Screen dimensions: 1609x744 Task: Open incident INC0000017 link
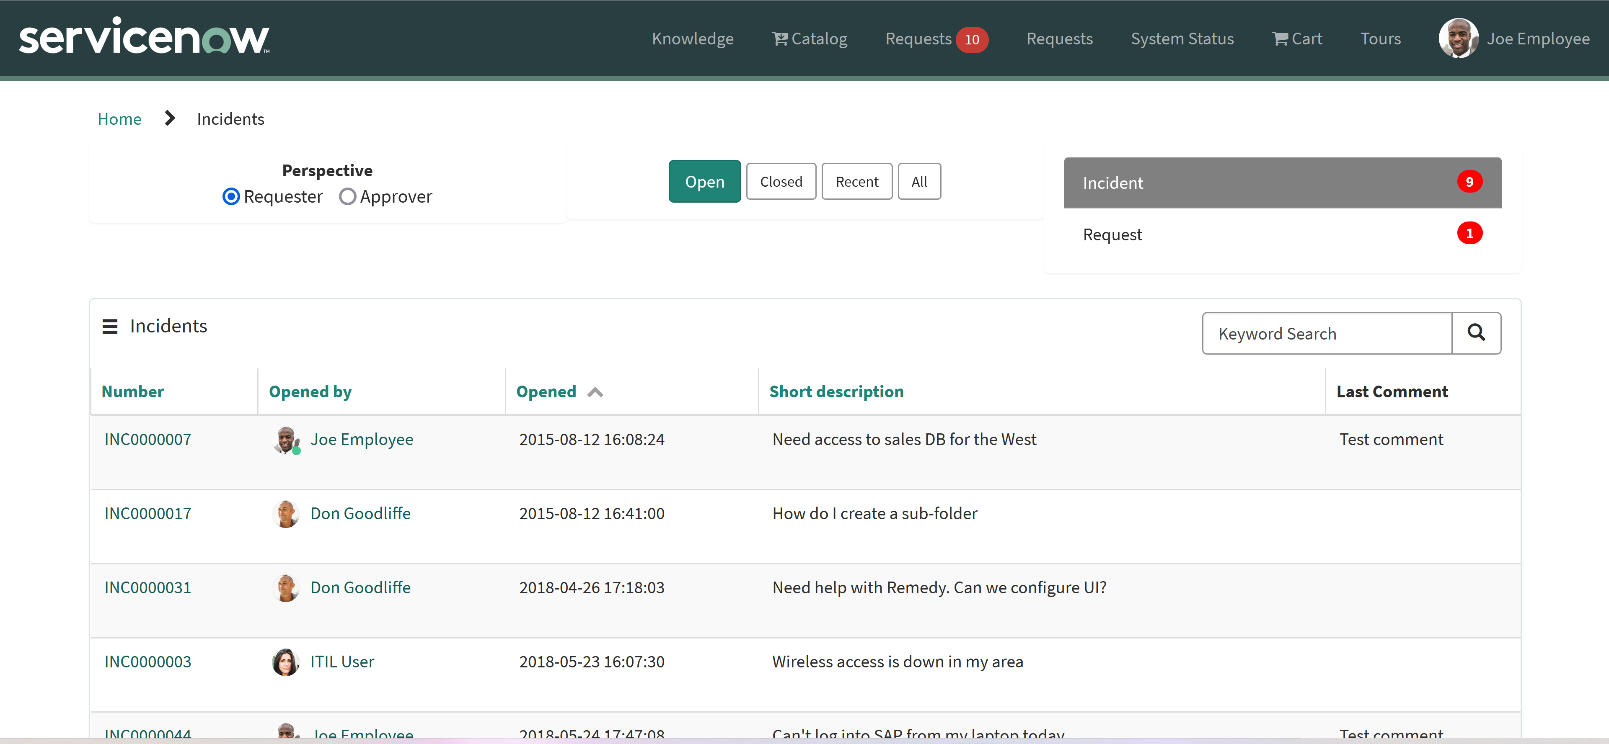147,513
